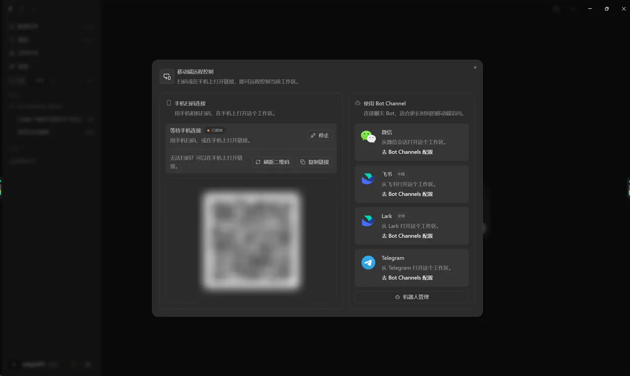Click the 等待手机连接 status text

(186, 130)
